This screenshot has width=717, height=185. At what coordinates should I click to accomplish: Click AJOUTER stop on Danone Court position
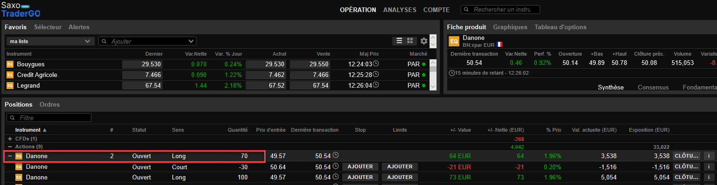360,166
